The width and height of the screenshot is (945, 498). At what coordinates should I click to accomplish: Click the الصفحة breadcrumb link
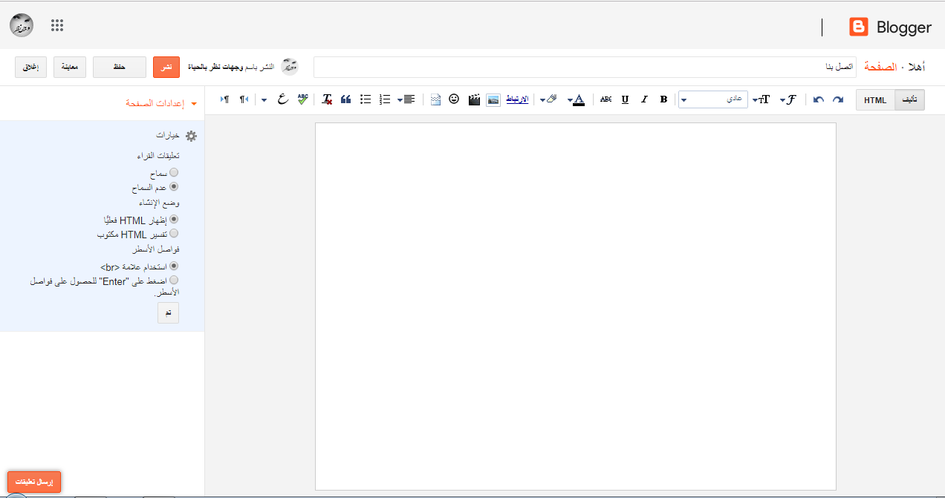click(x=880, y=67)
